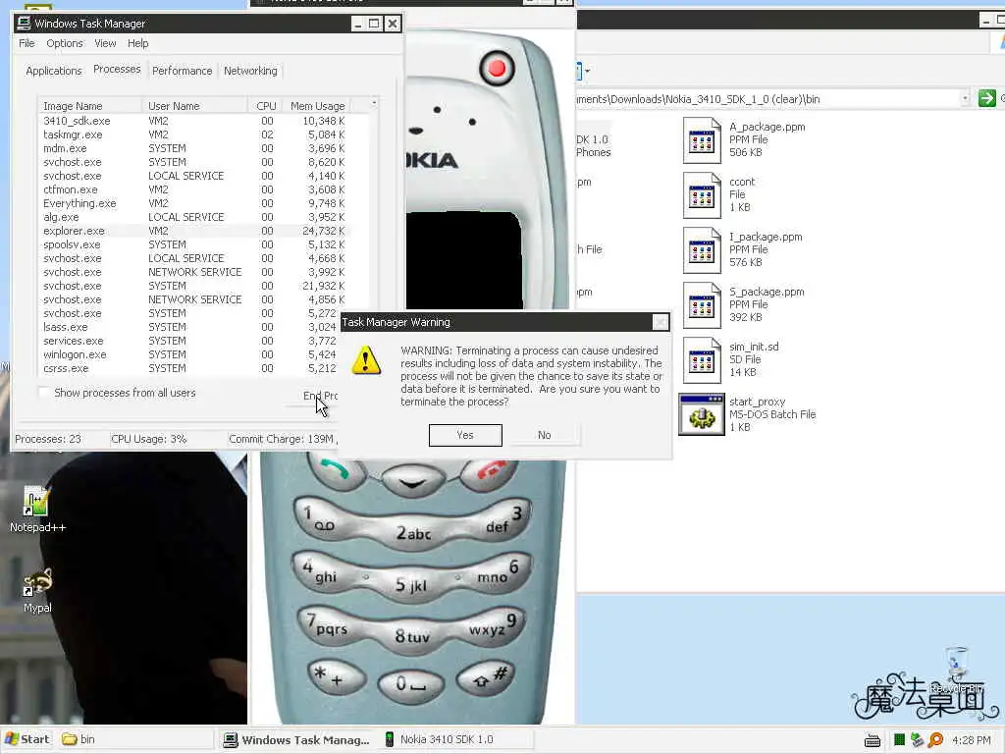Click the 1 voicemail key on Nokia keypad
Screen dimensions: 1005x754
coord(322,520)
